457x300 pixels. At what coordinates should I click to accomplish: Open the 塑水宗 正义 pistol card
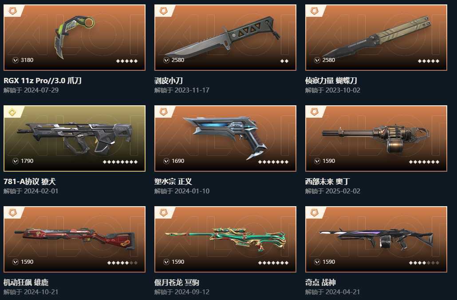225,138
